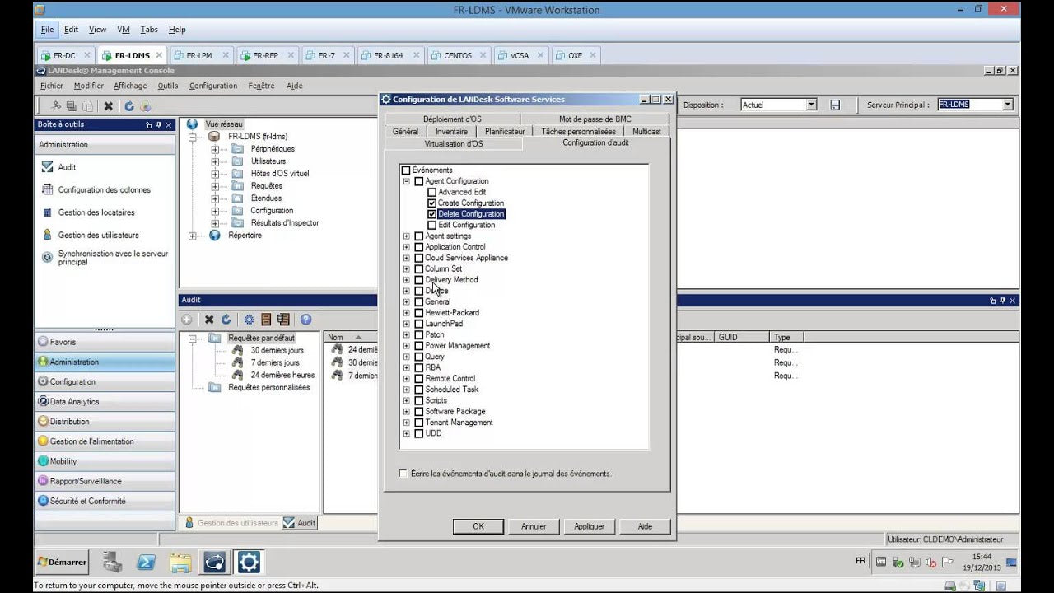
Task: Expand the 'Agent settings' tree node
Action: (x=405, y=236)
